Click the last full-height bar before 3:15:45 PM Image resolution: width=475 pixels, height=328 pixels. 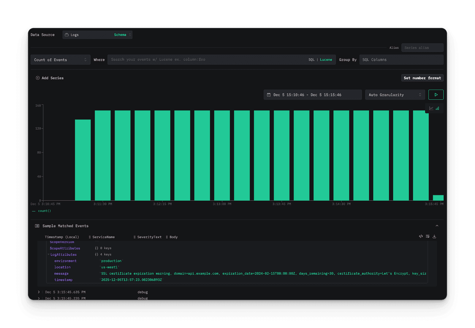tap(421, 155)
